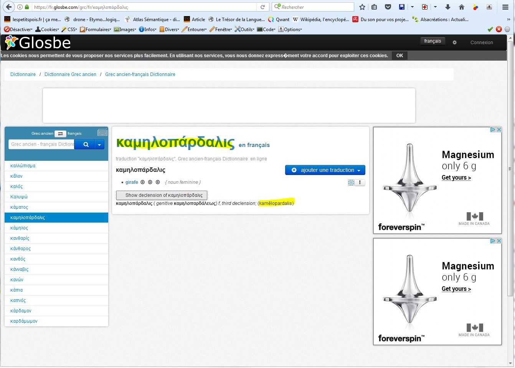Click the blue magnifier search button
The height and width of the screenshot is (368, 515).
click(86, 144)
